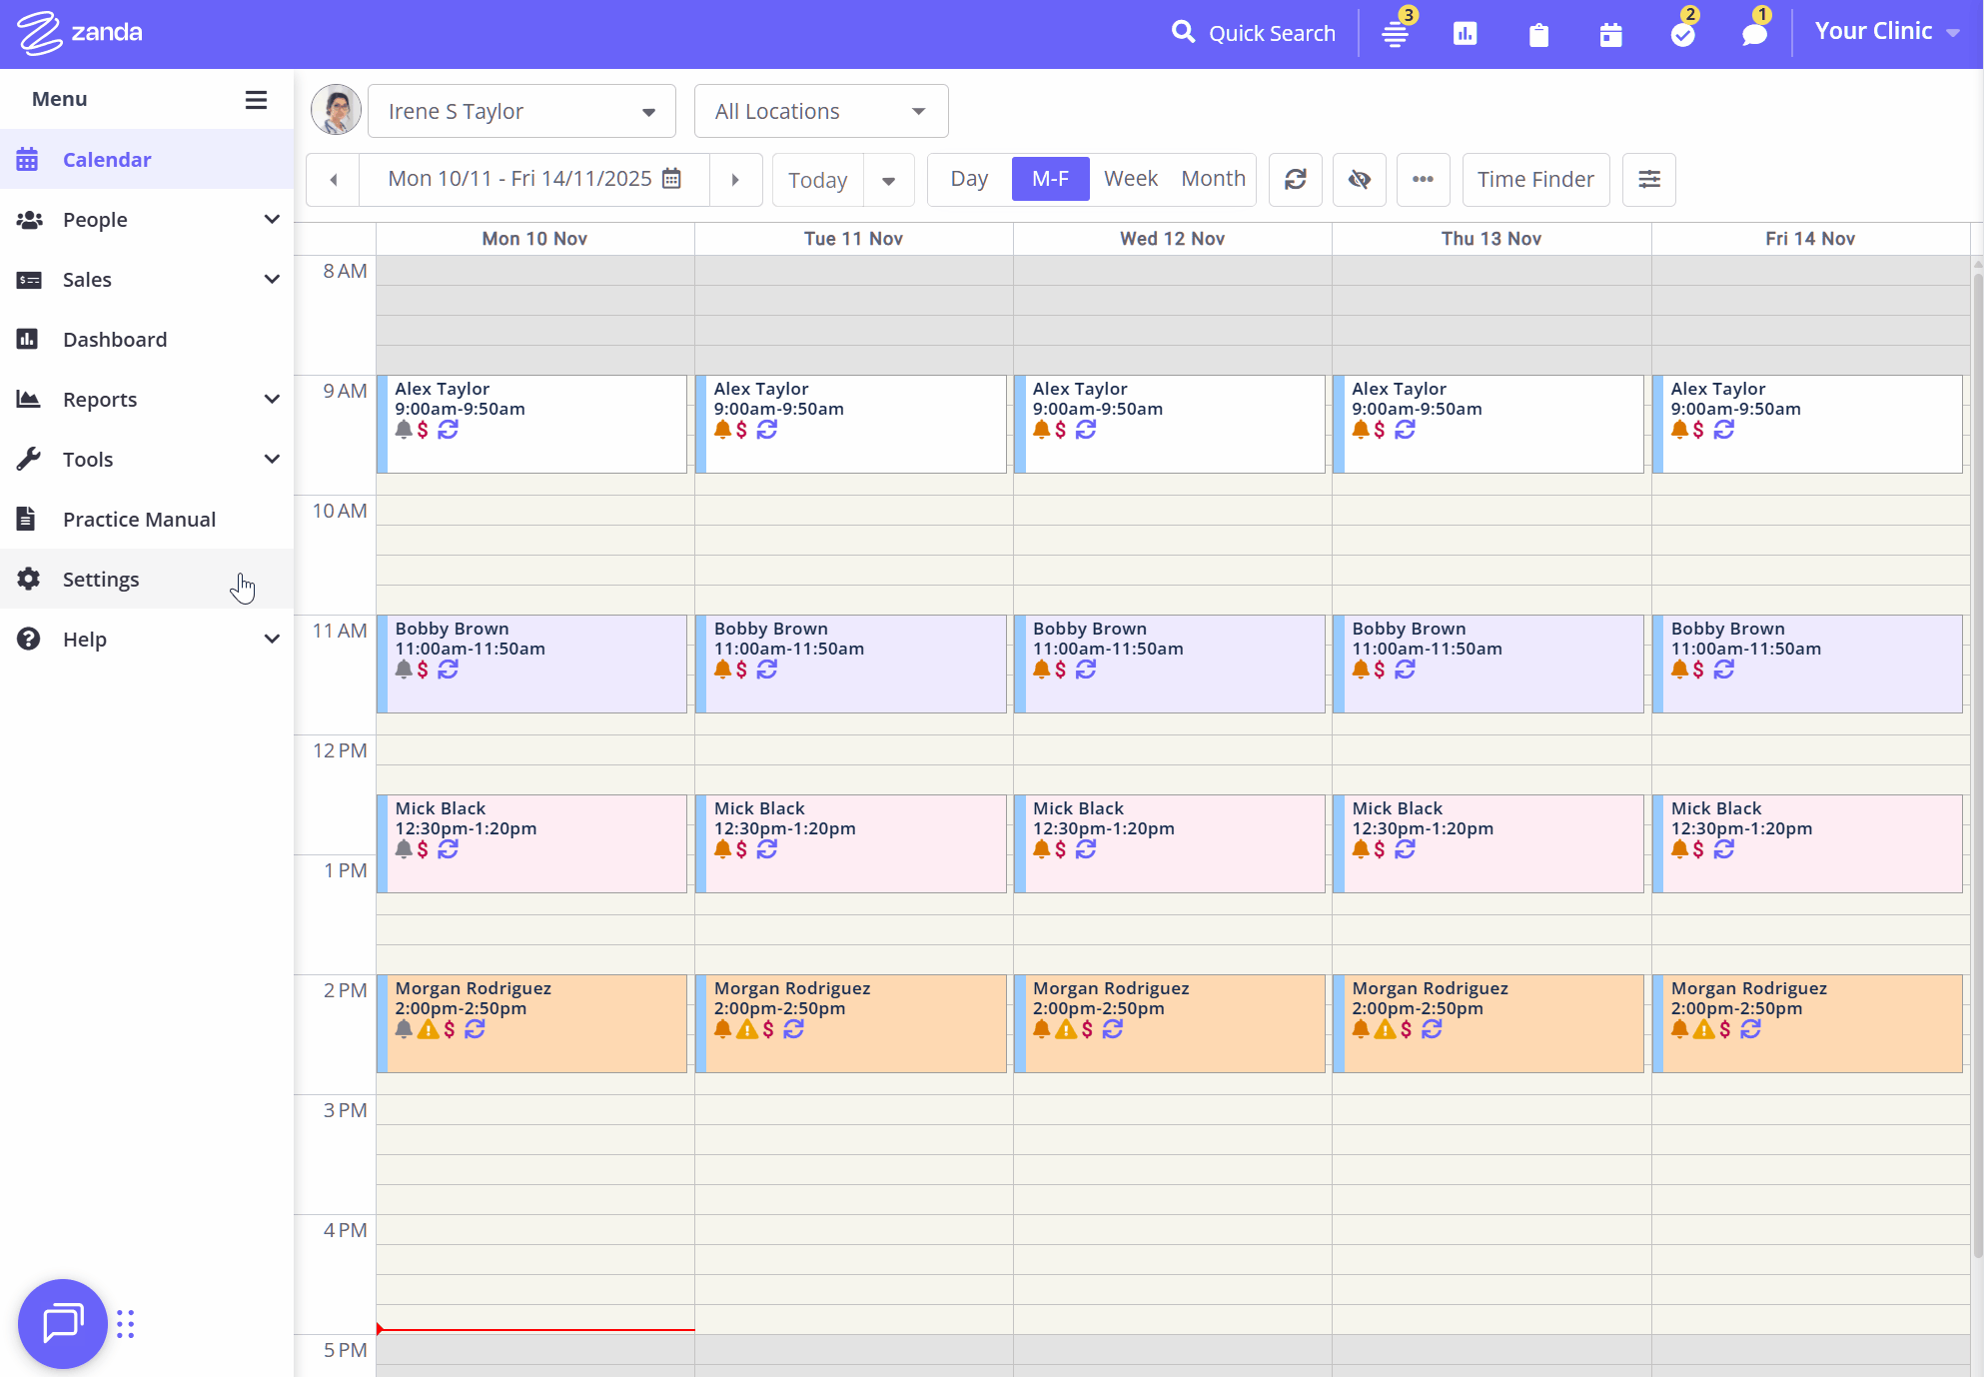This screenshot has height=1377, width=1984.
Task: Expand the Tools section in the sidebar
Action: point(147,459)
